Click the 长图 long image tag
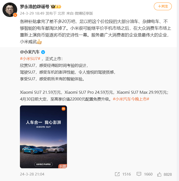 click(x=62, y=166)
